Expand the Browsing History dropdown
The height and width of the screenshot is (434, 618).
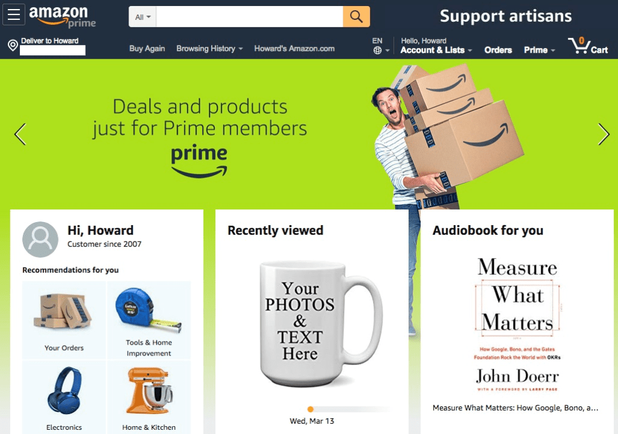(x=209, y=48)
